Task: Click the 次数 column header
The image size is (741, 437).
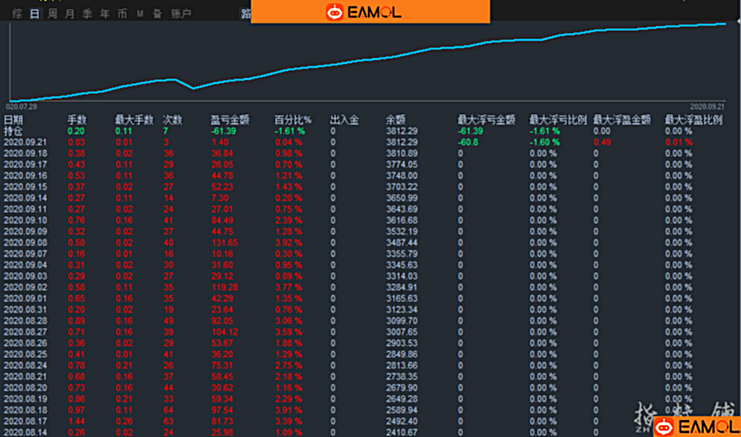Action: click(x=172, y=120)
